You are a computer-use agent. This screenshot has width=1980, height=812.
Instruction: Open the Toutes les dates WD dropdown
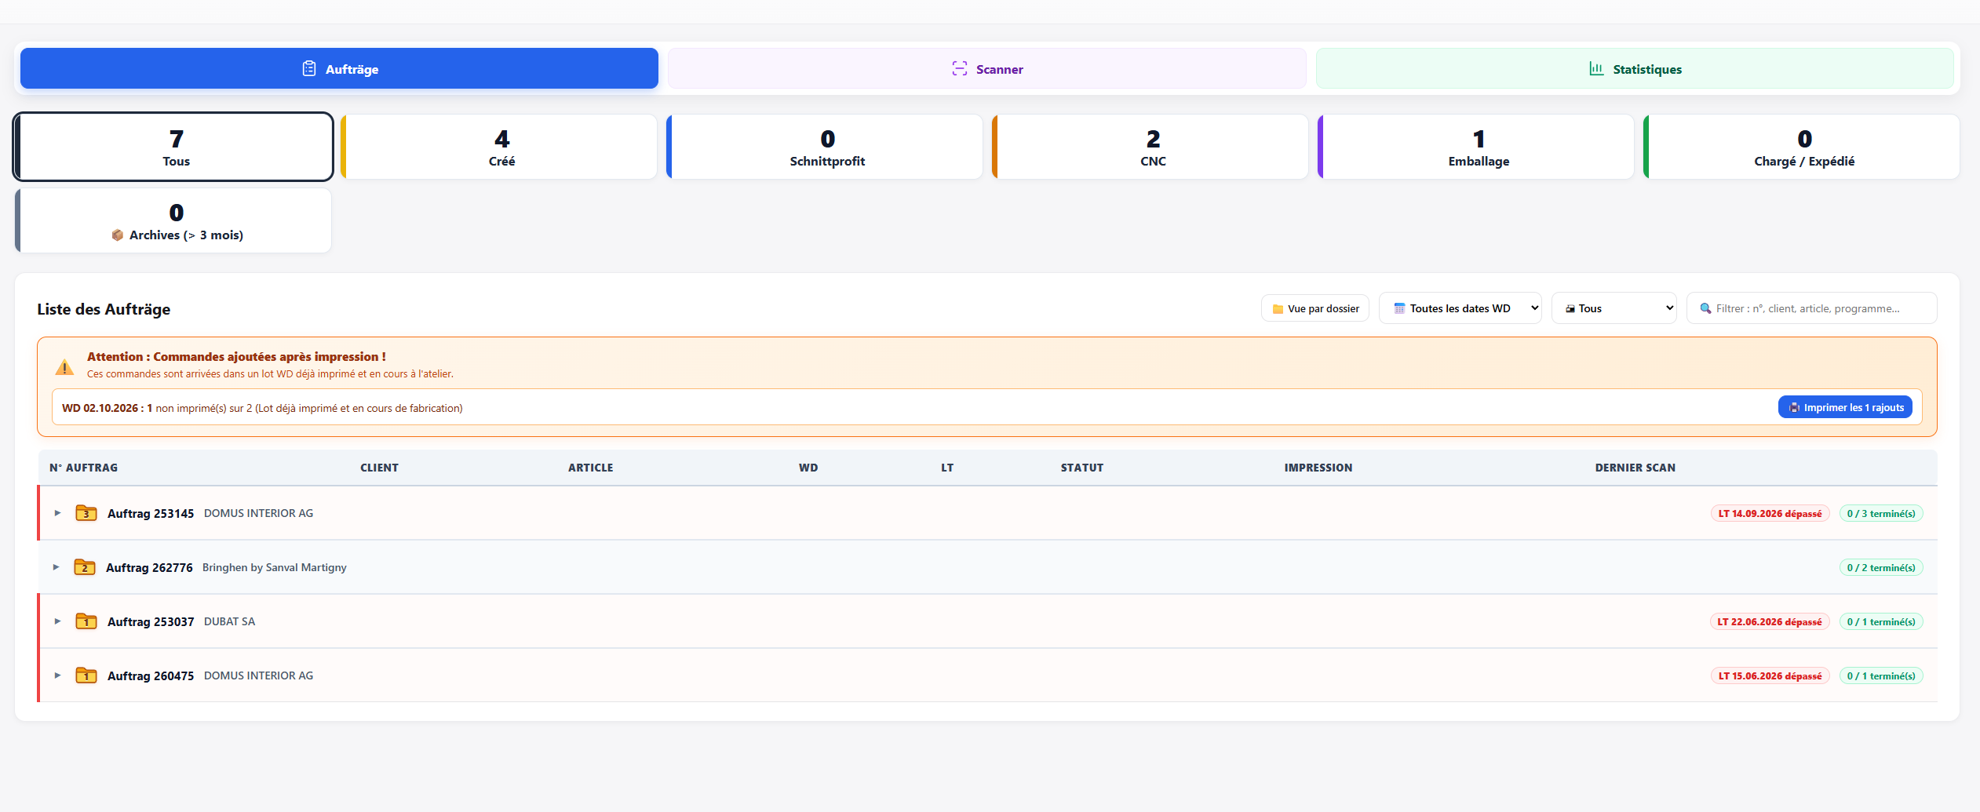(x=1460, y=308)
